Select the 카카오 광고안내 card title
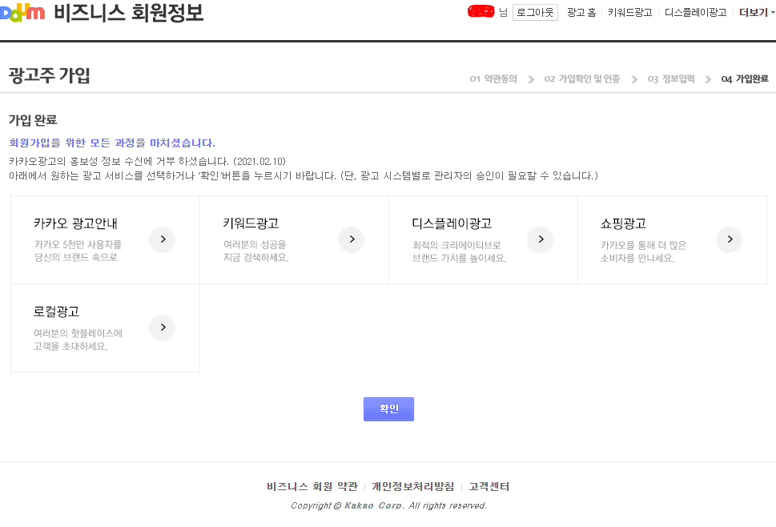Screen dimensions: 776x527 coord(76,223)
